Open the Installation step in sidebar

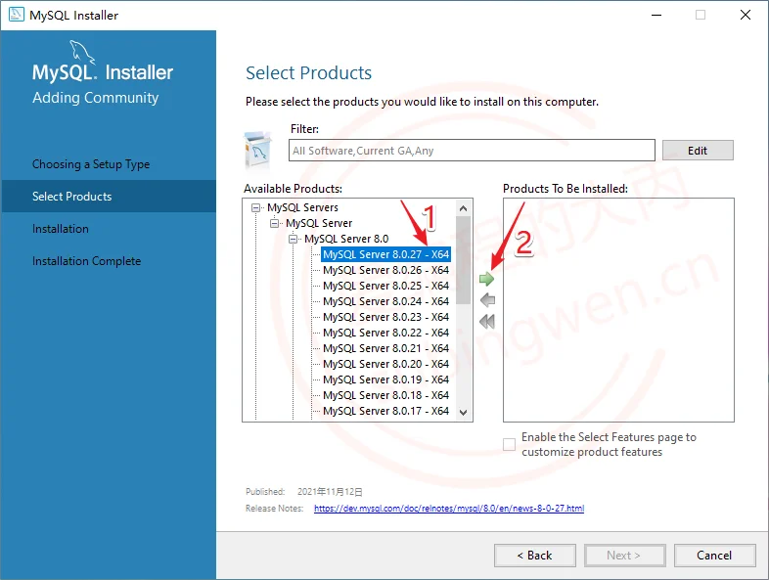[61, 229]
